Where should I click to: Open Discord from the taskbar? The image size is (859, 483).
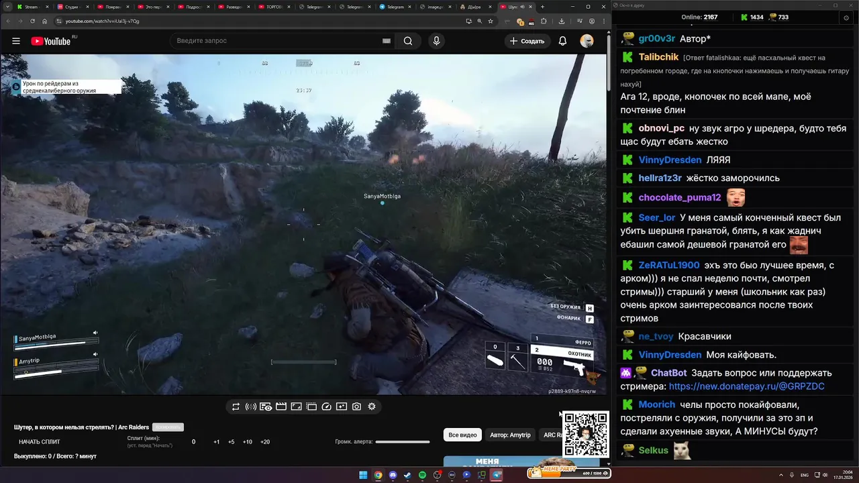tap(393, 475)
